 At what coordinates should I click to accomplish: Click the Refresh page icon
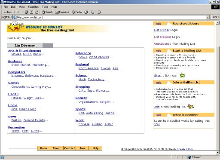pyautogui.click(x=32, y=12)
